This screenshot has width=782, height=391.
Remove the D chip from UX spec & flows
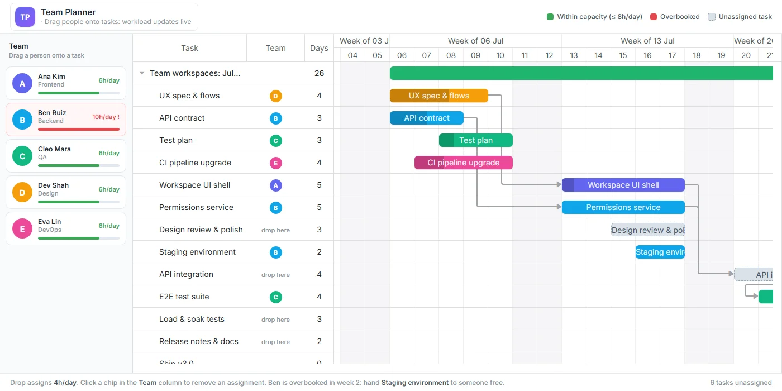275,96
